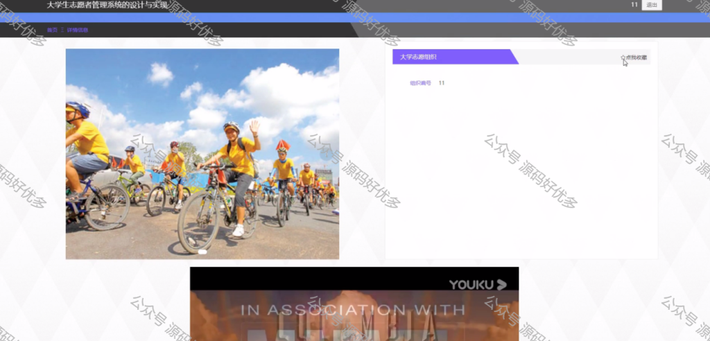The width and height of the screenshot is (710, 341).
Task: Click the blue banner strip below the title
Action: click(355, 17)
